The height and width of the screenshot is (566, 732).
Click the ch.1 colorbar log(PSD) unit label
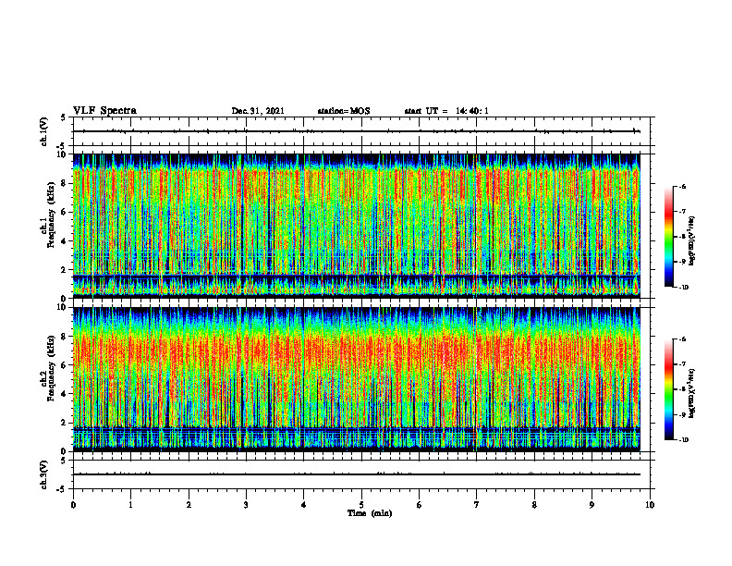pyautogui.click(x=692, y=241)
